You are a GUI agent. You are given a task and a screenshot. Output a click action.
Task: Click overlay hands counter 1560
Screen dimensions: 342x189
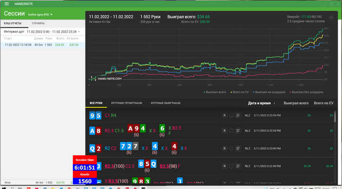[x=85, y=181]
